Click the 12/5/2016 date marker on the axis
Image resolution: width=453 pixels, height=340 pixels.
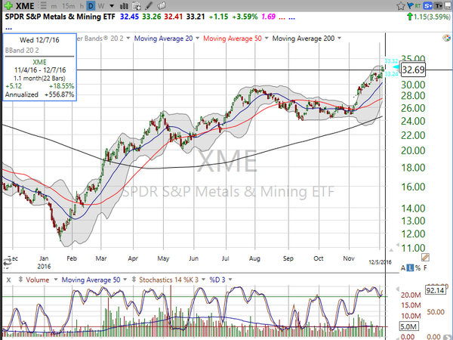pos(380,262)
